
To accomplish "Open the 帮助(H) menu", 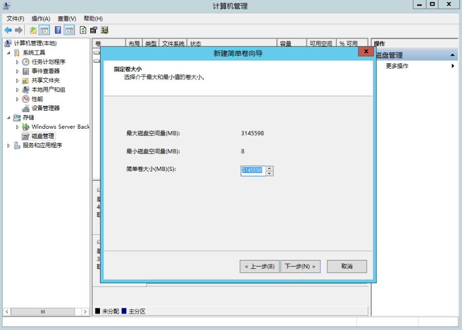I will tap(93, 19).
